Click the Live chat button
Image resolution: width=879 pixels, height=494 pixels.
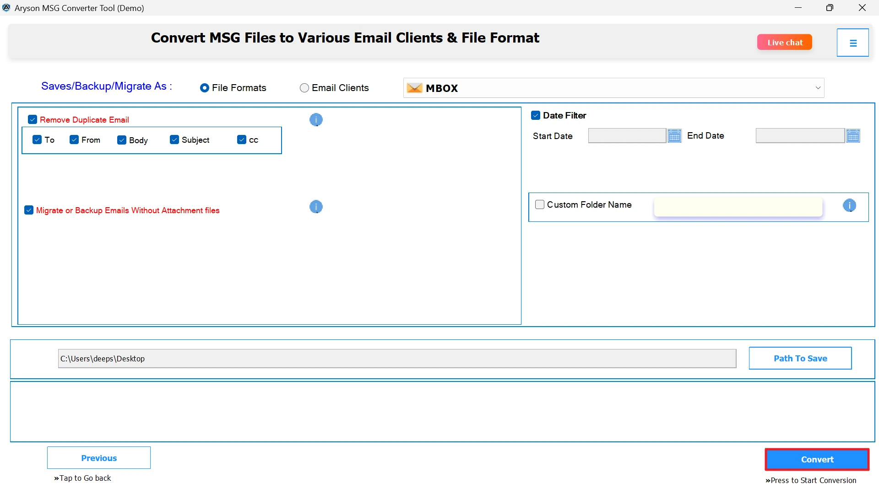pyautogui.click(x=785, y=42)
